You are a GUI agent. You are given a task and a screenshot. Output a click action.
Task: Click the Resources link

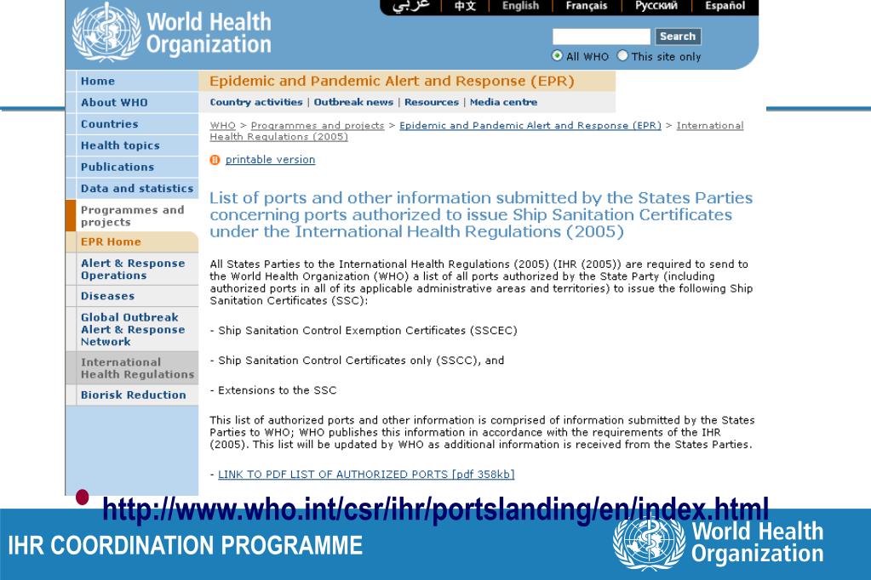pyautogui.click(x=432, y=102)
